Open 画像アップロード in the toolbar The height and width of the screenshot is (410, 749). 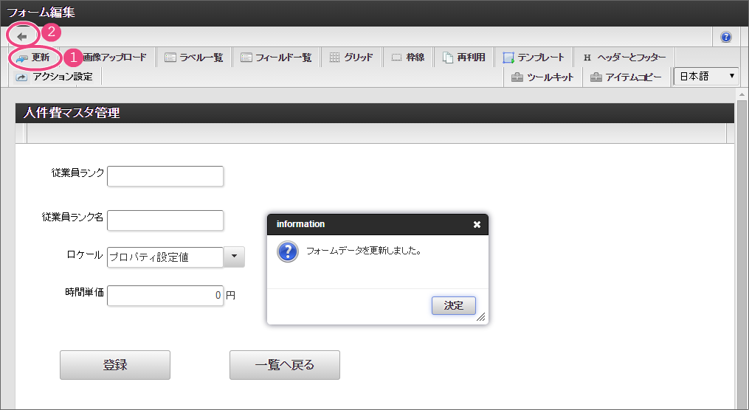(x=114, y=58)
